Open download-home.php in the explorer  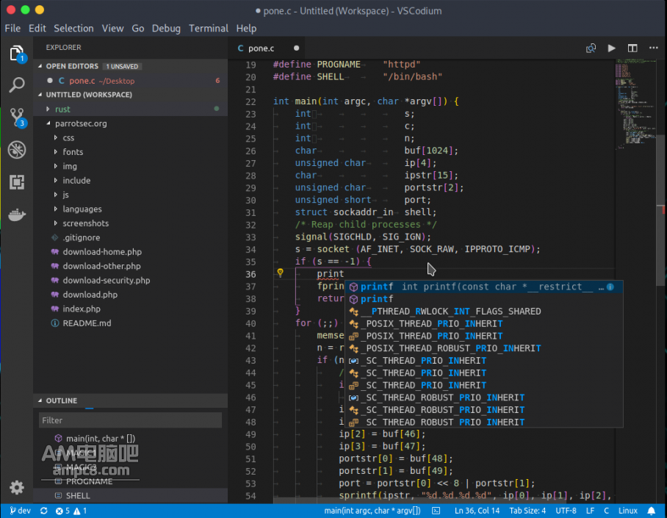pyautogui.click(x=102, y=252)
